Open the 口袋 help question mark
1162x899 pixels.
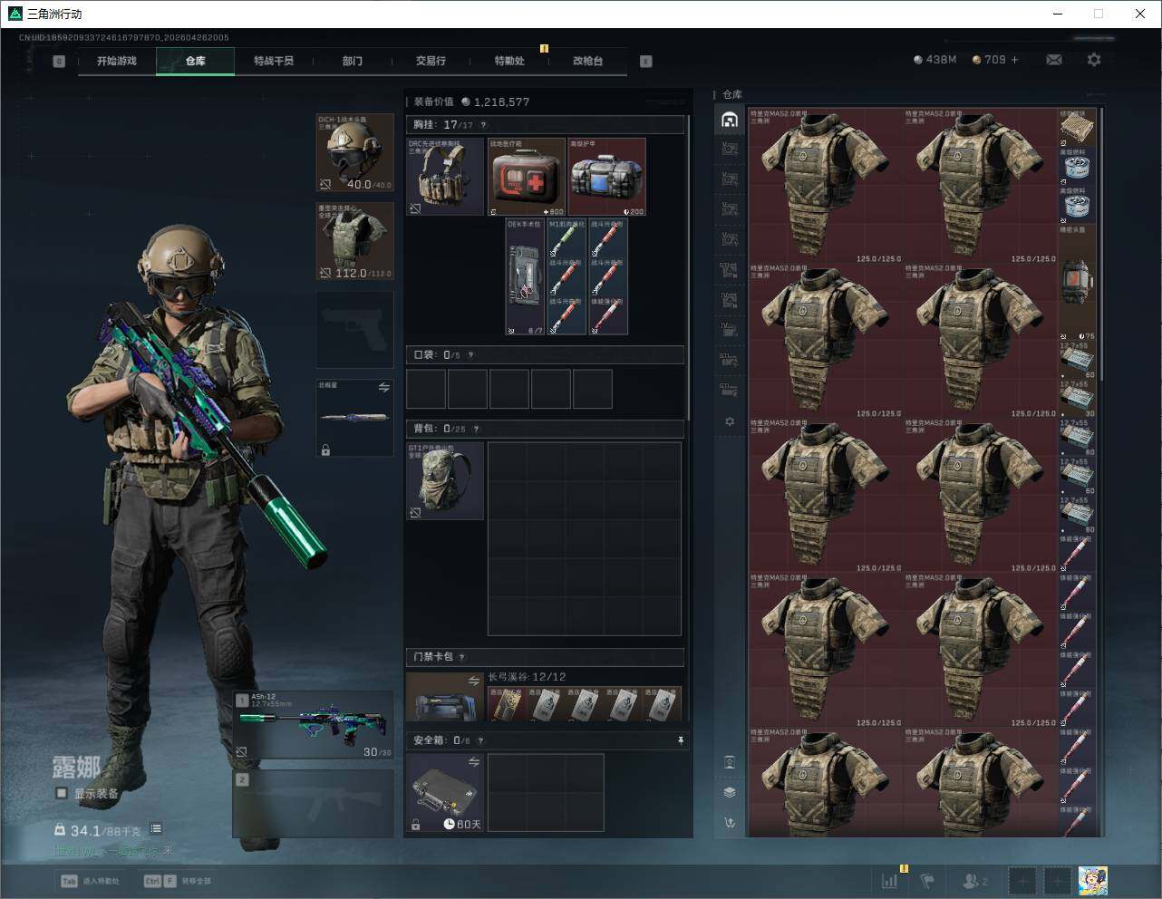(x=470, y=355)
